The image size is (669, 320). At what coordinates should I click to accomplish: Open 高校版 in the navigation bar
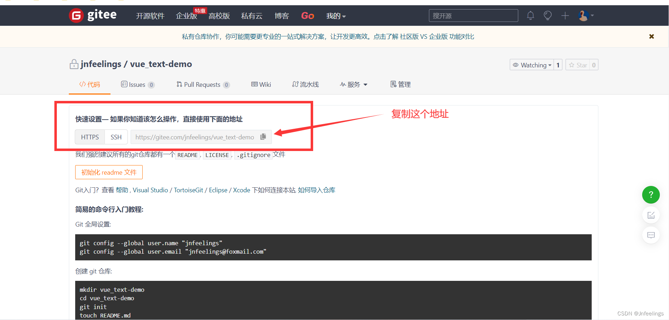[x=219, y=16]
